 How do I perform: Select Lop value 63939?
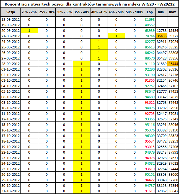click(150, 30)
